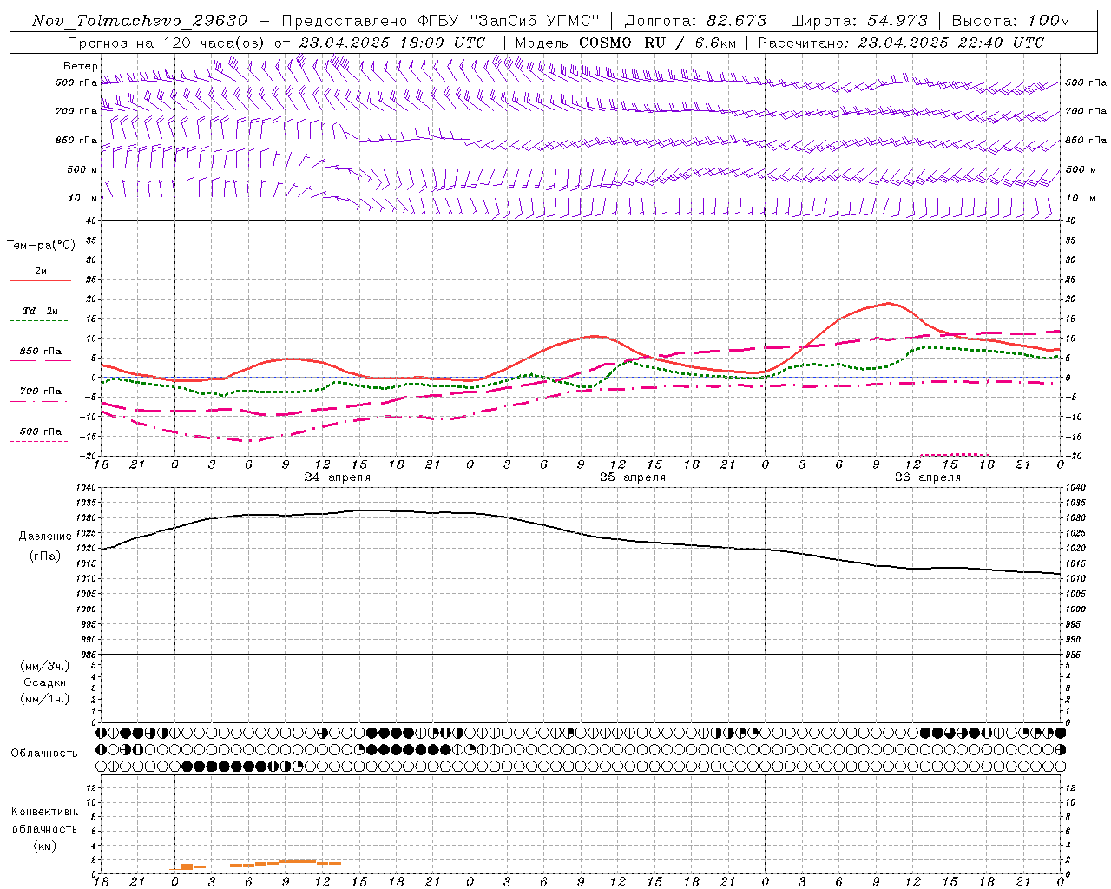
Task: Click the (мм/3ч.) precipitation unit label
Action: tap(46, 666)
